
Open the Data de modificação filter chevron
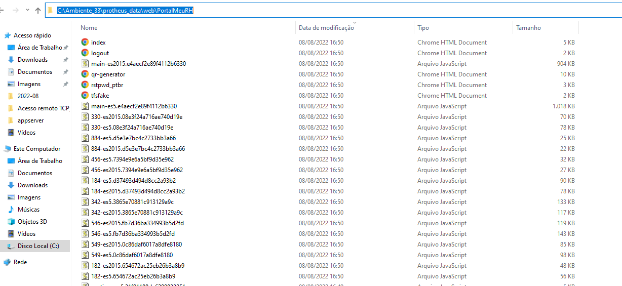tap(355, 22)
